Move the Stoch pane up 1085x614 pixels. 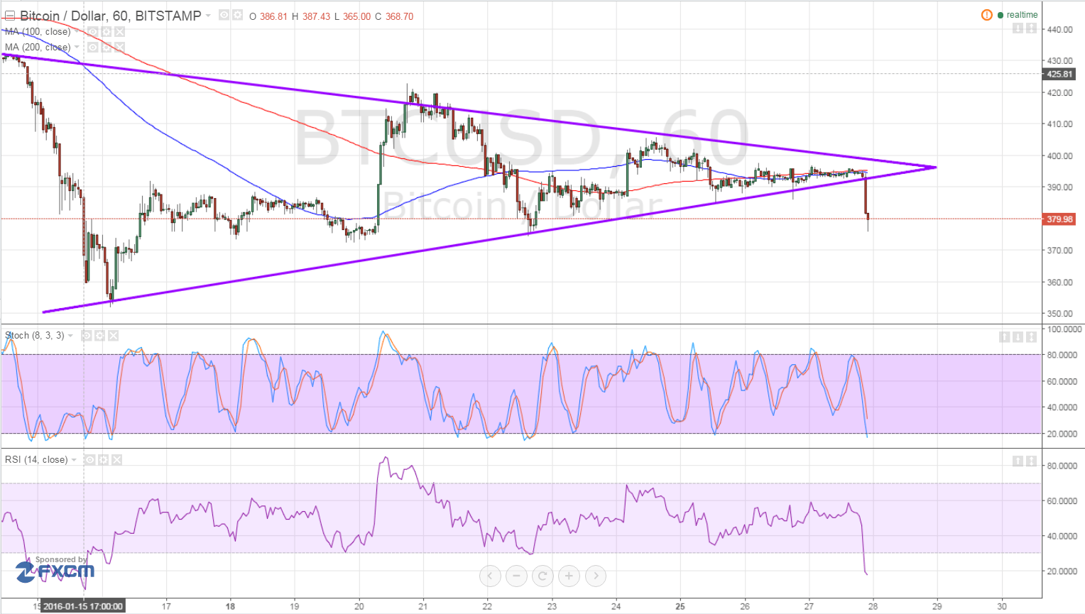[1004, 336]
